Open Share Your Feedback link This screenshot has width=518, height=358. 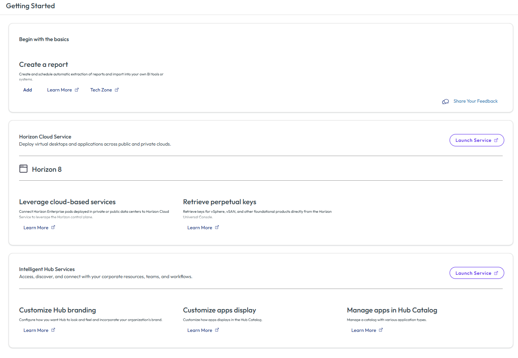click(475, 101)
